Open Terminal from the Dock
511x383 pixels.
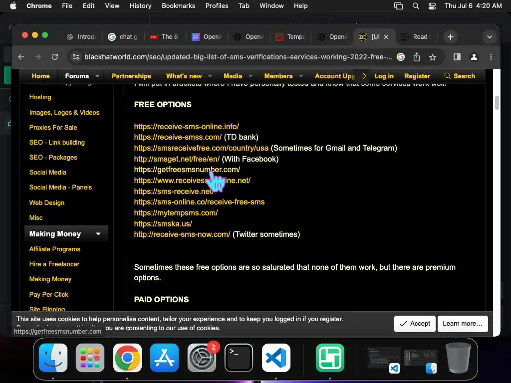click(239, 358)
